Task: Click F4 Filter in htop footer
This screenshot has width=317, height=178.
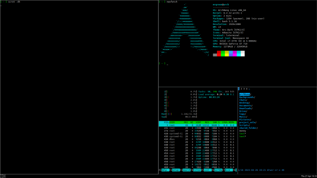Action: tap(196, 170)
